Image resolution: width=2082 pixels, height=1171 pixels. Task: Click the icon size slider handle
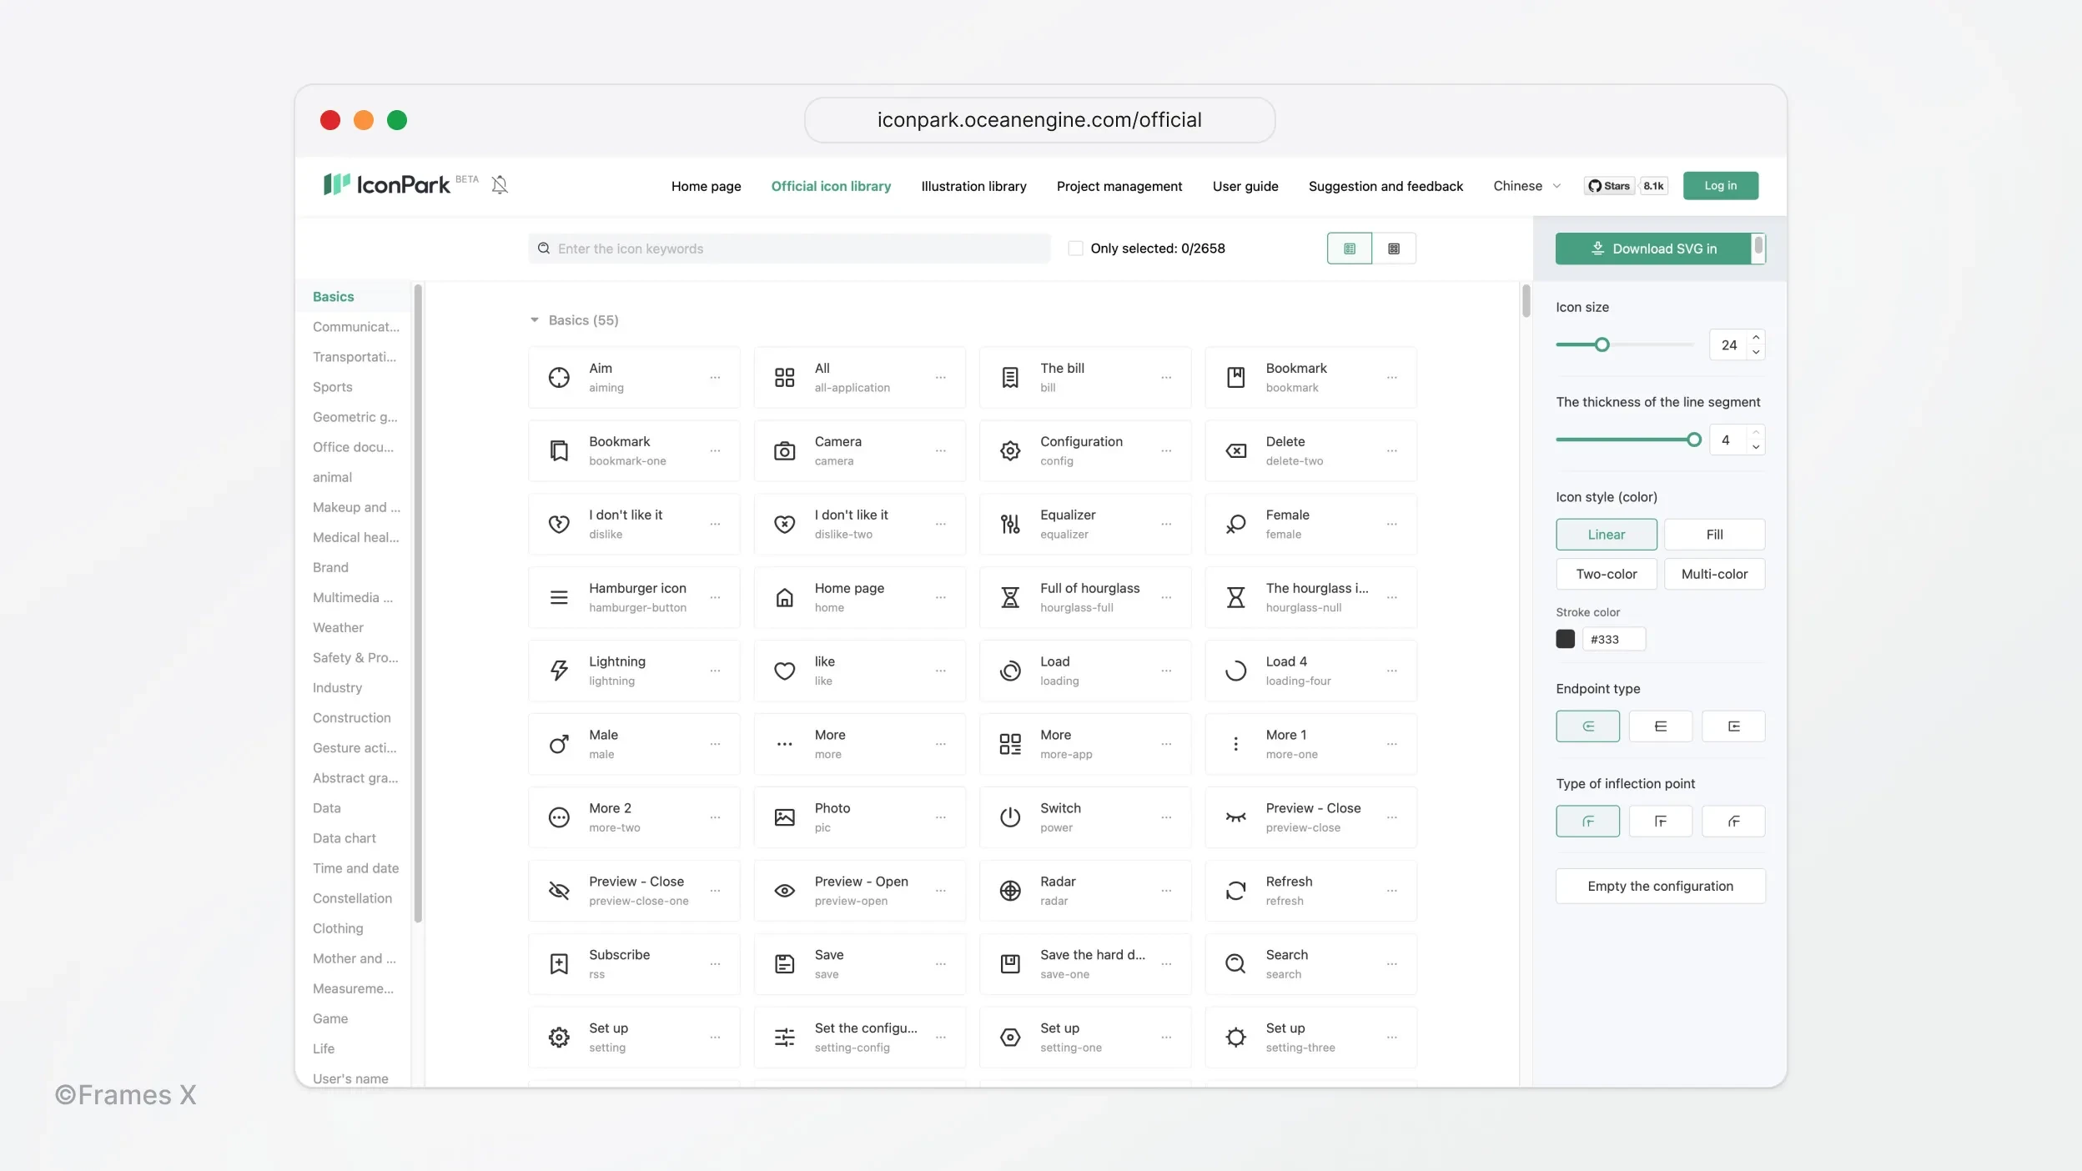point(1602,344)
